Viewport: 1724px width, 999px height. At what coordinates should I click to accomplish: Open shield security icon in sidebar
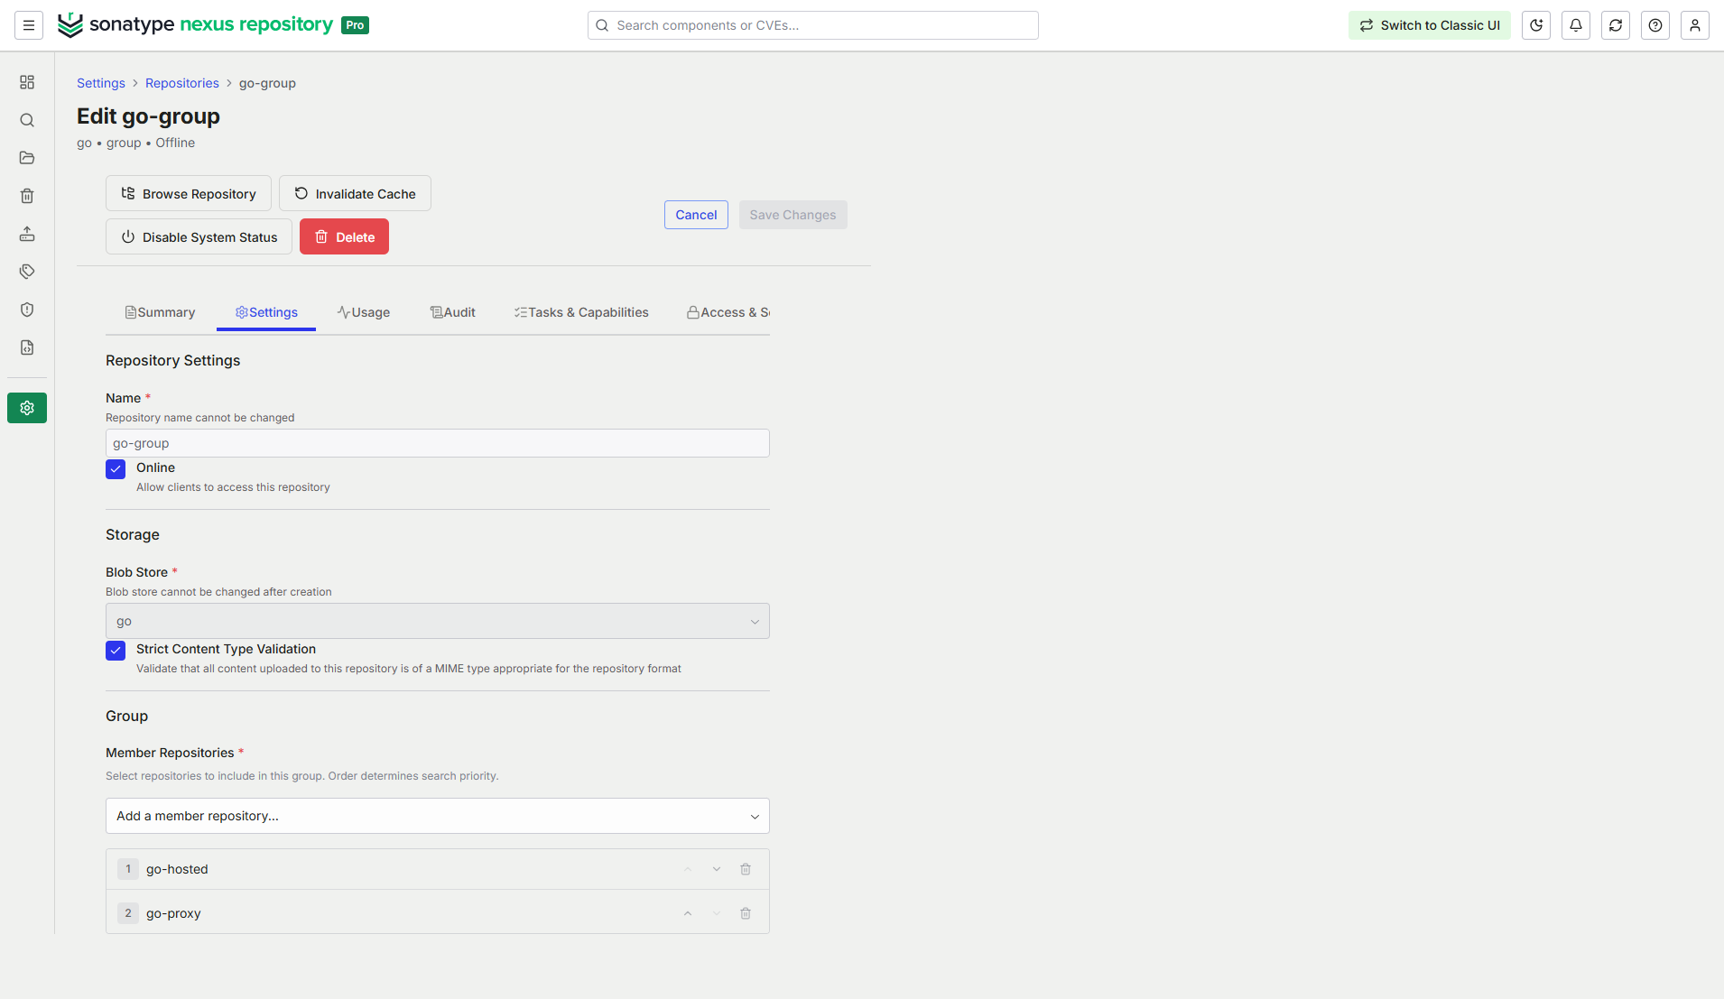[27, 310]
